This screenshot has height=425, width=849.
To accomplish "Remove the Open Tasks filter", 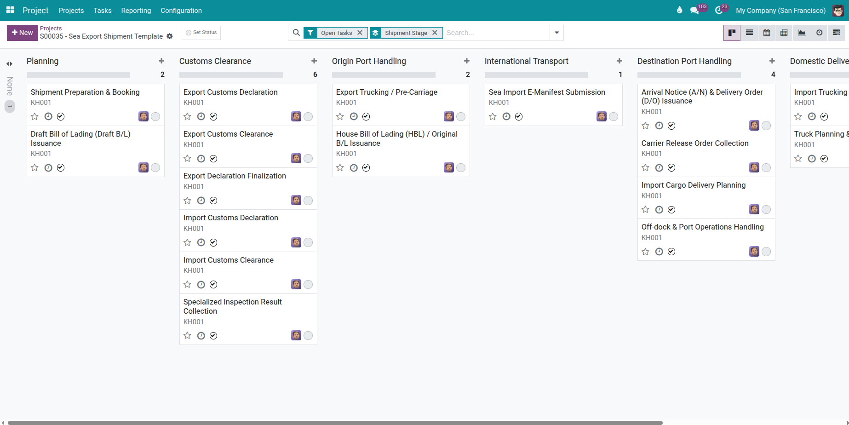I will 360,33.
